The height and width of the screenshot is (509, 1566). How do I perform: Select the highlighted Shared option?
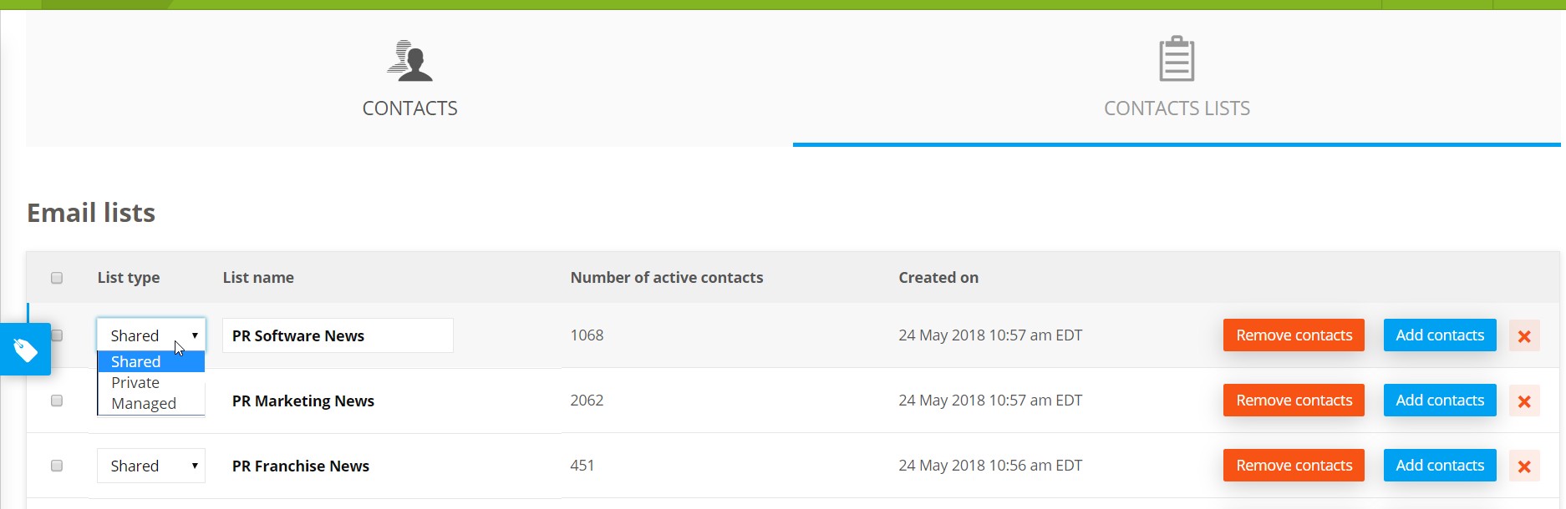pyautogui.click(x=135, y=361)
